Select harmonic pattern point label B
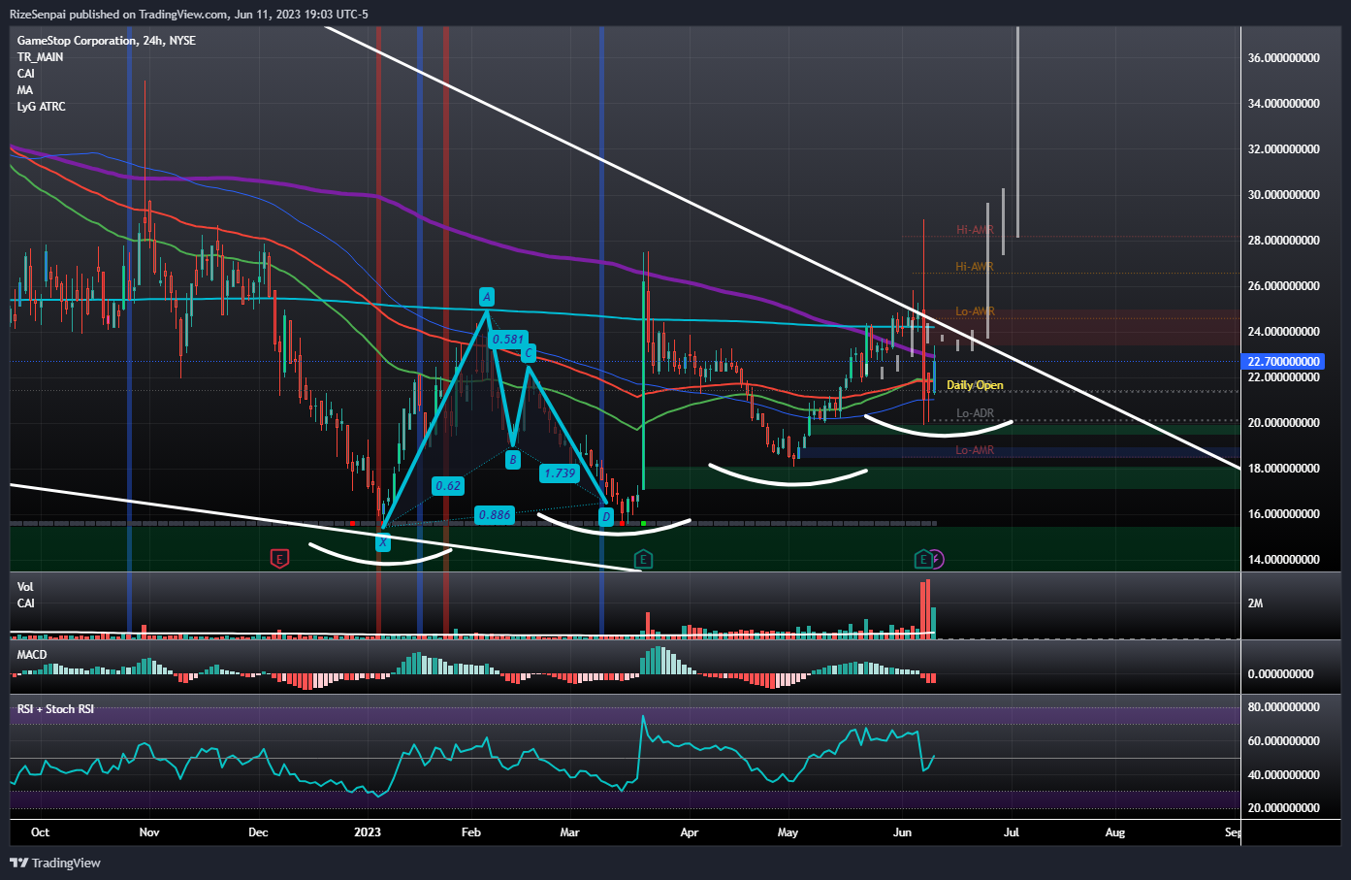Screen dimensions: 1351x880 [513, 459]
